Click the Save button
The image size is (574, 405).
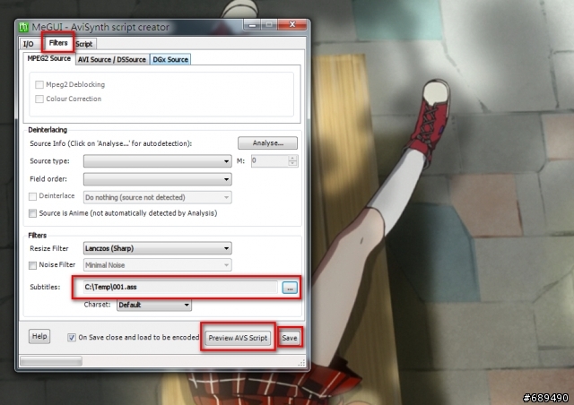(290, 338)
